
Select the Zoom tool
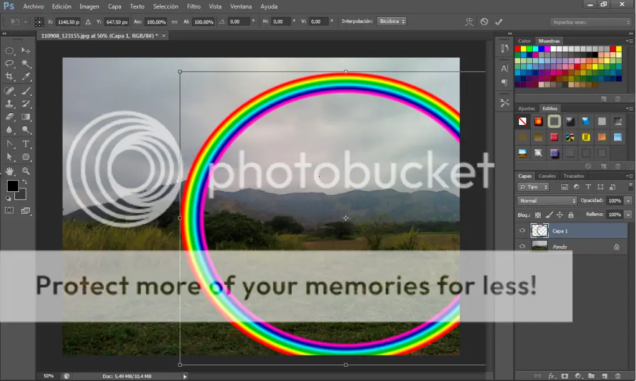(x=26, y=171)
